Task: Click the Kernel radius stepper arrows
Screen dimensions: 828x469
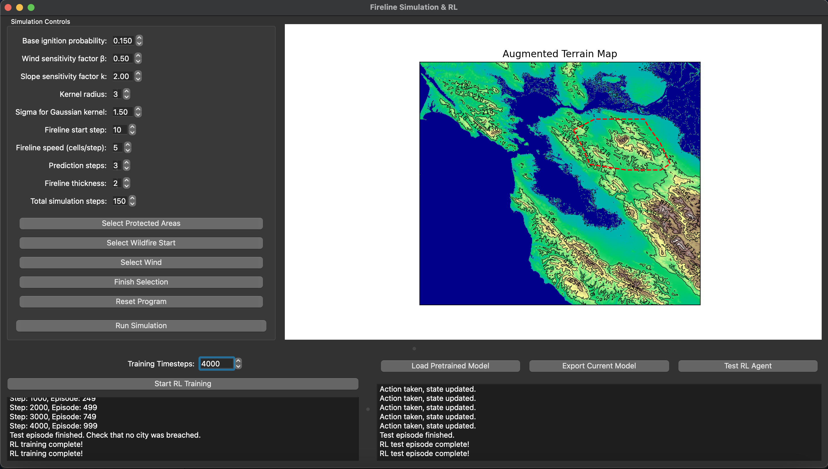Action: pyautogui.click(x=126, y=94)
